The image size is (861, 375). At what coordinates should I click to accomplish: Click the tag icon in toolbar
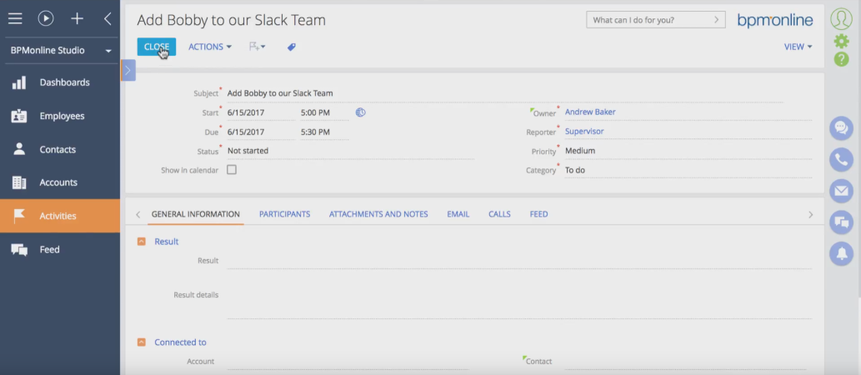292,47
